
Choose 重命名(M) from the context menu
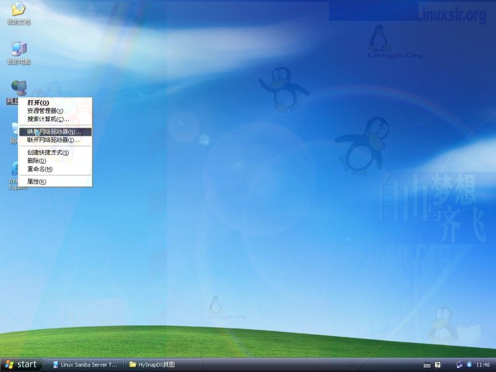coord(55,169)
